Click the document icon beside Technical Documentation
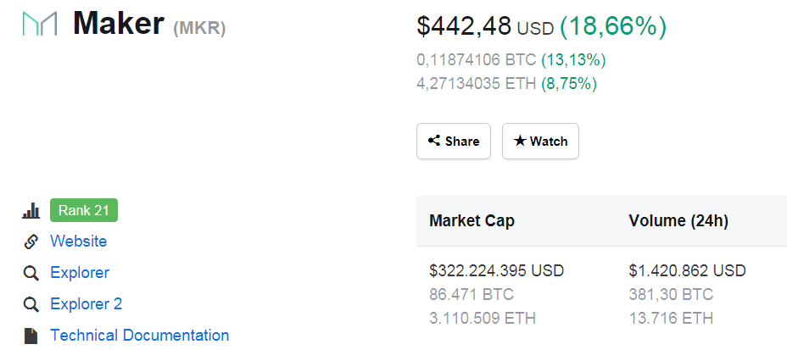787x350 pixels. [x=31, y=336]
